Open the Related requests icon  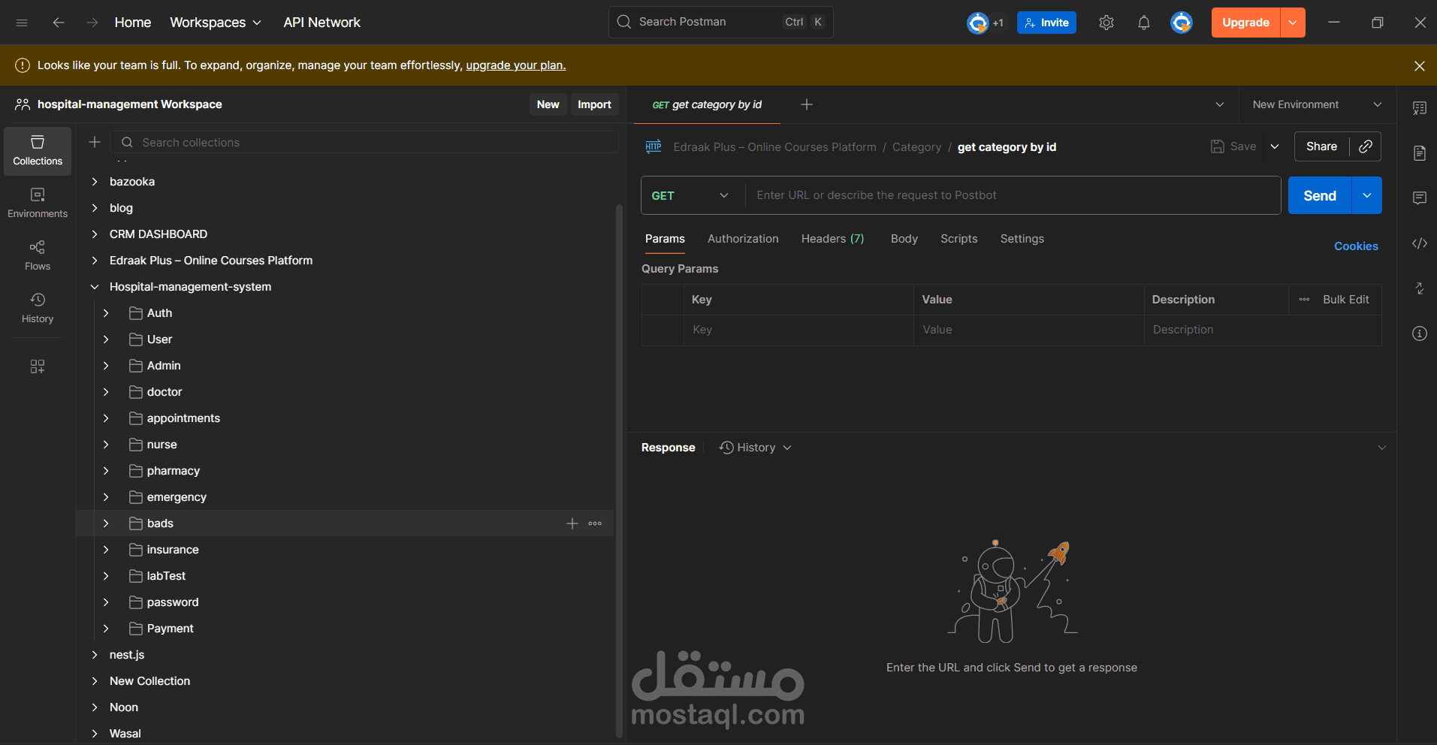coord(1419,288)
